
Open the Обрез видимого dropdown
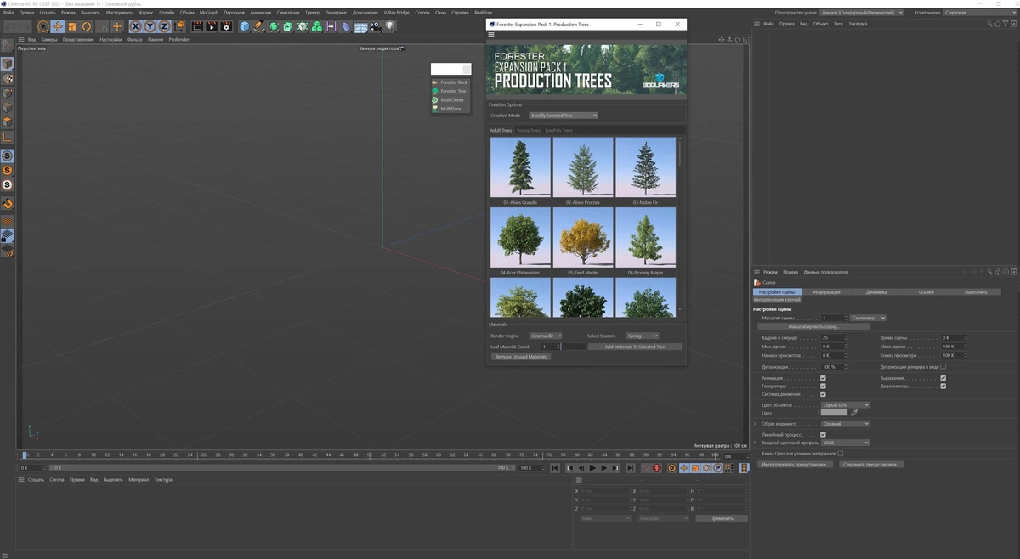coord(845,424)
